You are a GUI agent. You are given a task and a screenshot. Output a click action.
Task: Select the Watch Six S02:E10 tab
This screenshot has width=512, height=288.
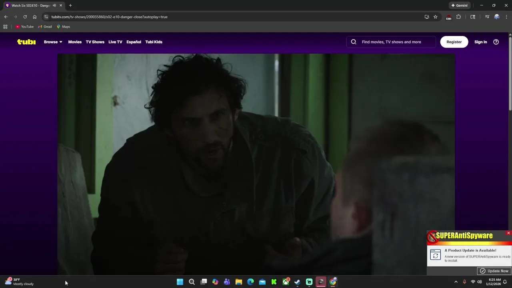click(30, 5)
